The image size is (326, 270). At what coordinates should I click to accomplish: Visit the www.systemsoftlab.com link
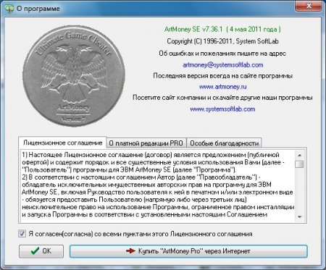pyautogui.click(x=222, y=109)
